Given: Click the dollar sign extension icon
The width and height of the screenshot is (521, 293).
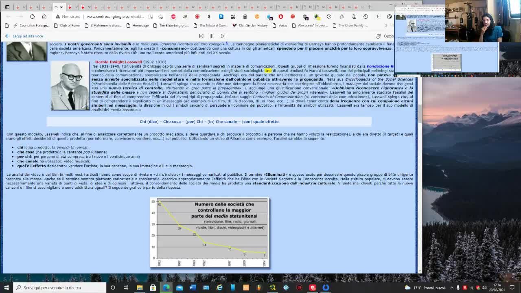Looking at the screenshot, I should [209, 16].
